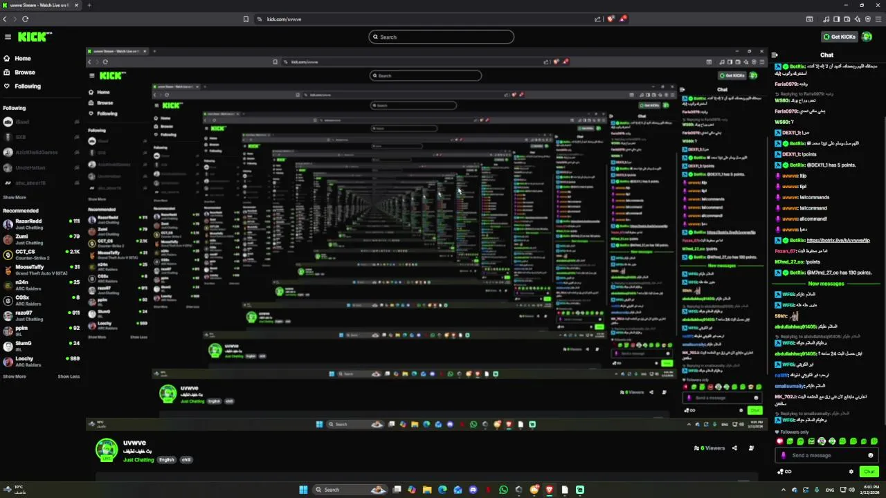The image size is (886, 498).
Task: Click the volume icon in system tray
Action: click(x=851, y=490)
